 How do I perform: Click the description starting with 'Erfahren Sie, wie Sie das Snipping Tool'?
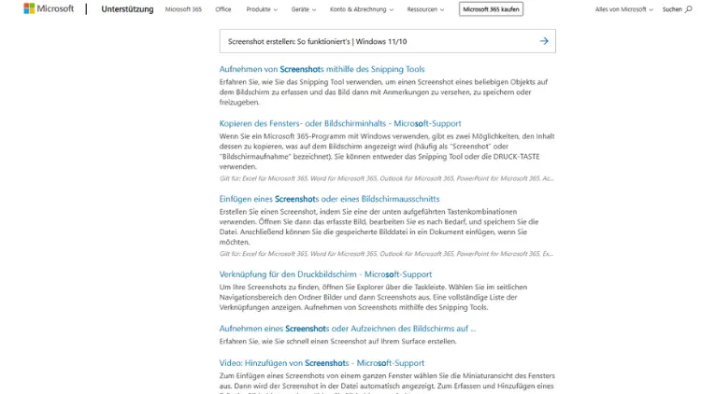click(x=383, y=92)
